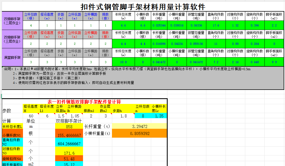Image resolution: width=285 pixels, height=166 pixels.
Task: Select the green cell showing 0.264
Action: click(255, 43)
